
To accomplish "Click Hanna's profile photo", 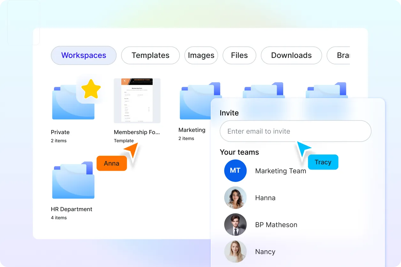I will coord(235,198).
